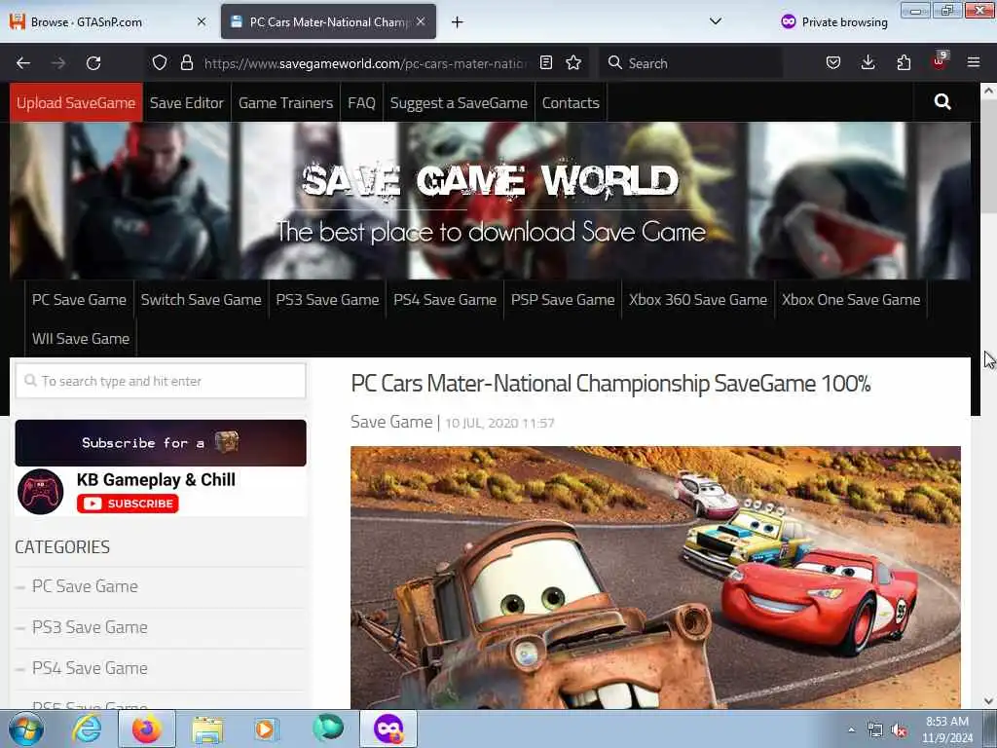Click the Cars Mater-National game artwork image

click(x=655, y=578)
